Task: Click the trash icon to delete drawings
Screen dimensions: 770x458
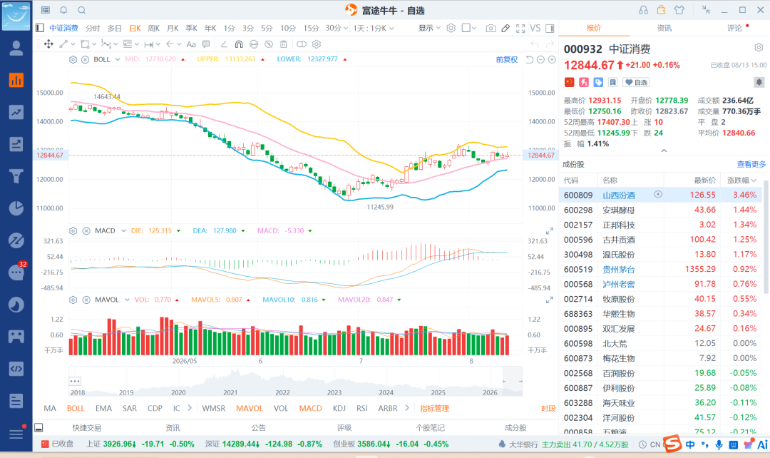Action: (283, 44)
